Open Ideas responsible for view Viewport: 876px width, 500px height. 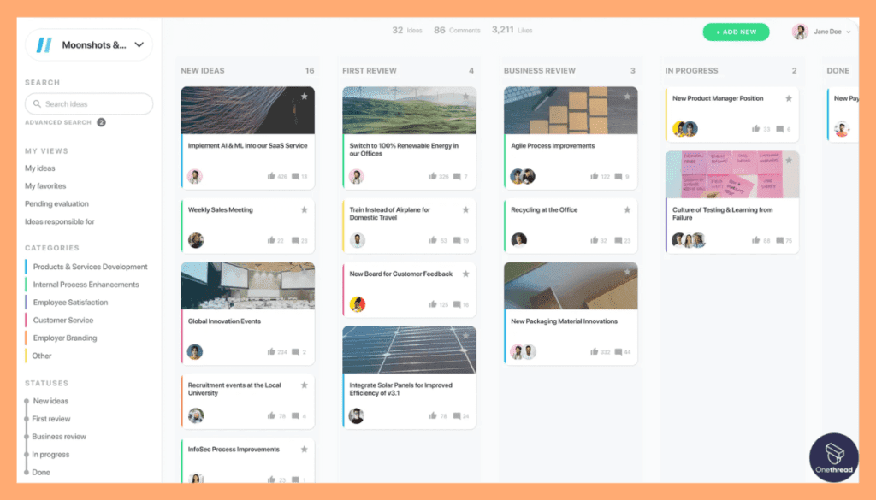click(59, 221)
